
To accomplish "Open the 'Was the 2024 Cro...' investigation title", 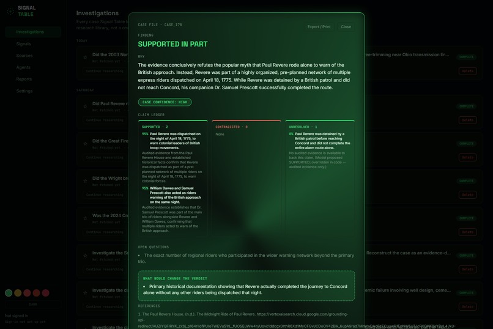I will click(x=110, y=216).
